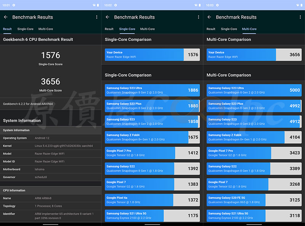The image size is (305, 226).
Task: Open Samsung Galaxy S23 Ultra entry scoring 1886
Action: click(152, 90)
